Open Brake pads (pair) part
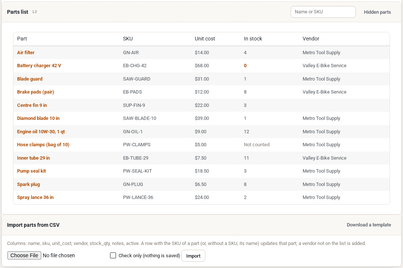The image size is (403, 268). pos(35,92)
